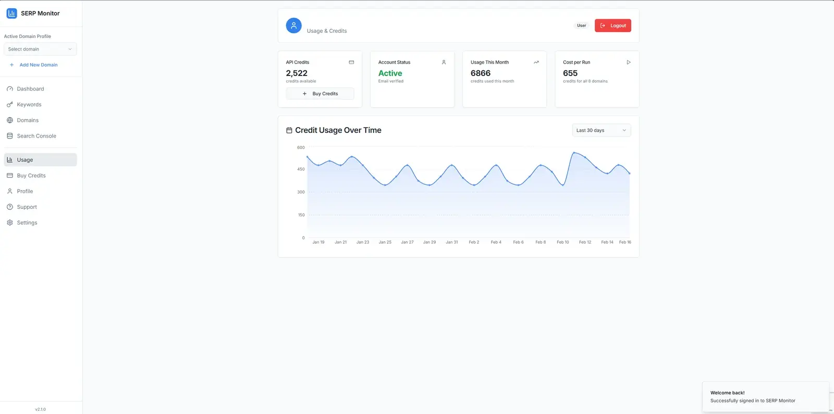This screenshot has height=414, width=834.
Task: Navigate to Domains
Action: (40, 120)
